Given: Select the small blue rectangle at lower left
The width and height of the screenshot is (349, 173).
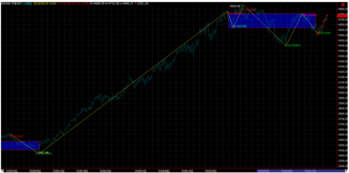Looking at the screenshot, I should point(20,145).
